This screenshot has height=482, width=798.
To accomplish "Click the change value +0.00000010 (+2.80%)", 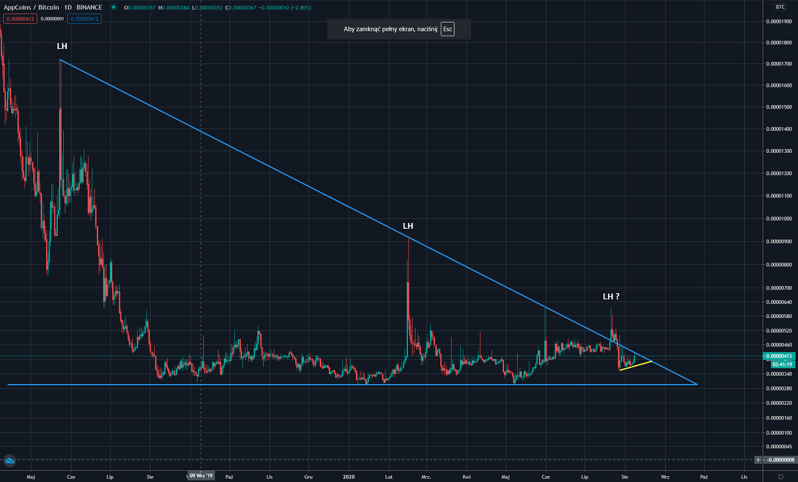I will click(x=283, y=7).
